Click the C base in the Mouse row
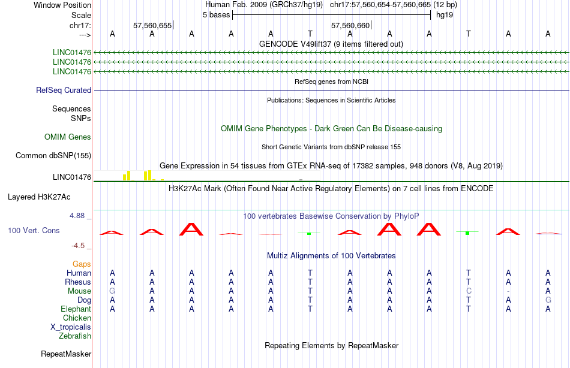This screenshot has height=368, width=570. [469, 291]
